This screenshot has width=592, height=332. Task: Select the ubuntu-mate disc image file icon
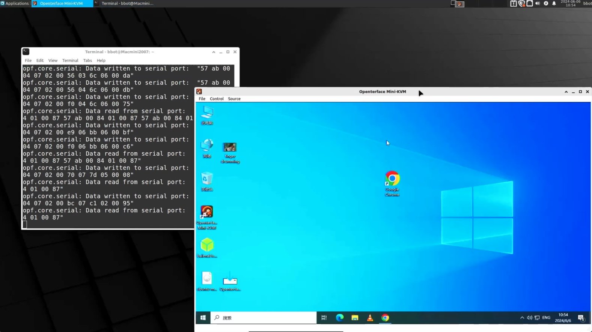coord(207,281)
